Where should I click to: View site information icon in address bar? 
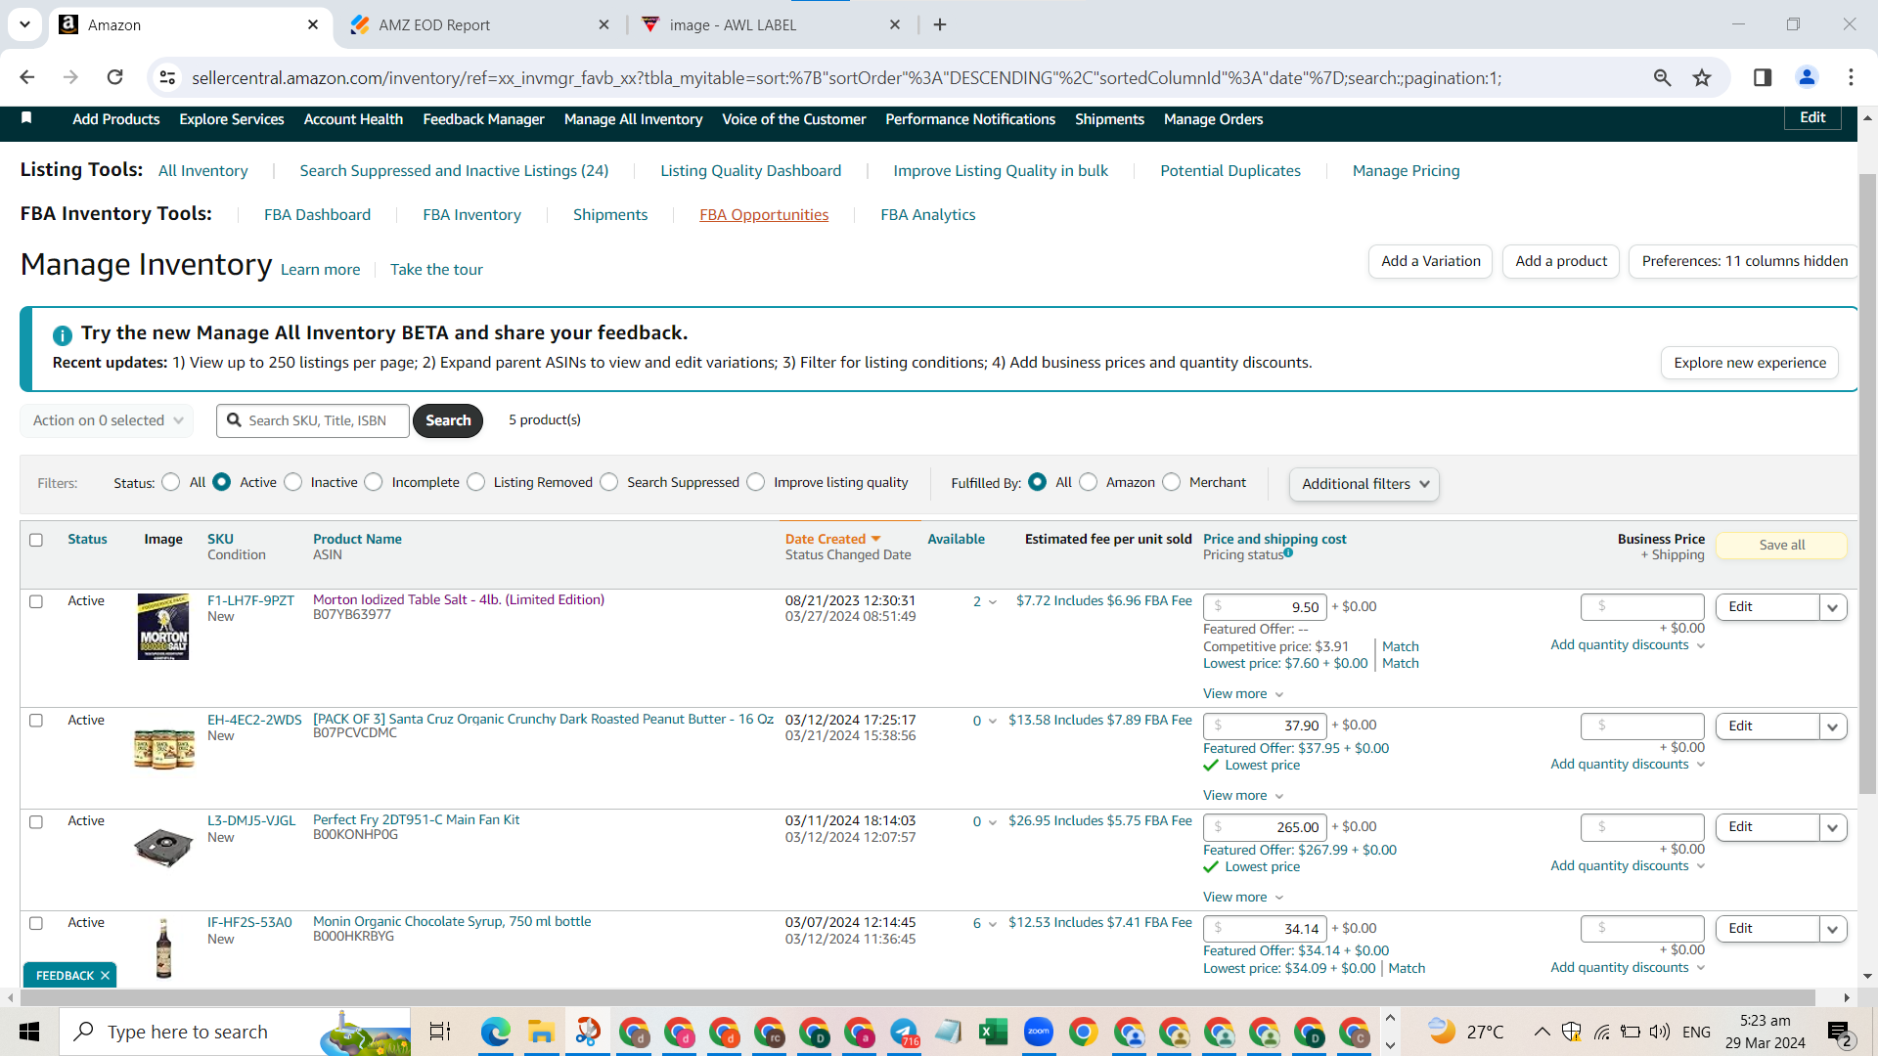click(168, 77)
